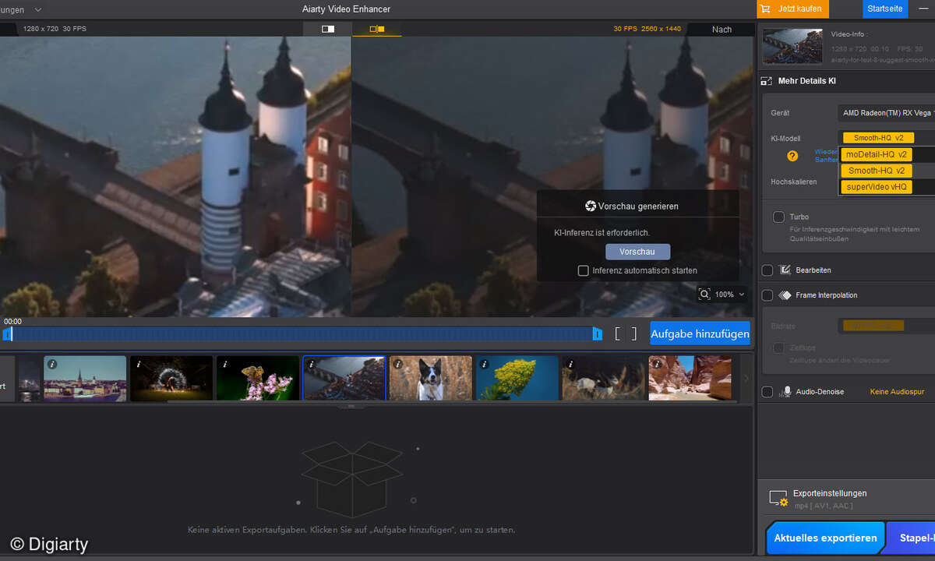The height and width of the screenshot is (561, 935).
Task: Open the KI-Modell Smooth-HQ v2 dropdown
Action: click(x=886, y=138)
